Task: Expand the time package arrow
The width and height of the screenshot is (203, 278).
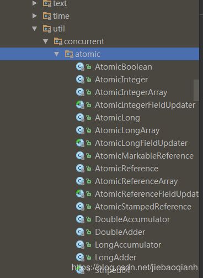Action: (x=34, y=16)
